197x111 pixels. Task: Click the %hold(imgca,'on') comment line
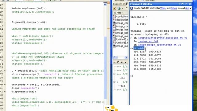coord(25,99)
